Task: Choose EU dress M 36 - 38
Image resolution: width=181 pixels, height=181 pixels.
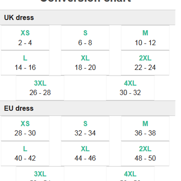Action: 145,129
